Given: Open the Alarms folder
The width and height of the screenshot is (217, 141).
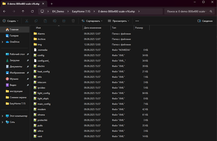Looking at the screenshot, I should [41, 33].
